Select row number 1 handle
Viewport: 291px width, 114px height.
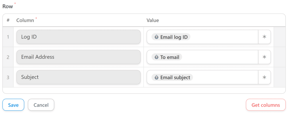pos(8,37)
